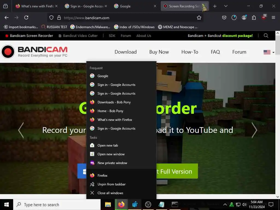Click the Firefox back arrow button
Screen dimensions: 280x210
tap(7, 17)
